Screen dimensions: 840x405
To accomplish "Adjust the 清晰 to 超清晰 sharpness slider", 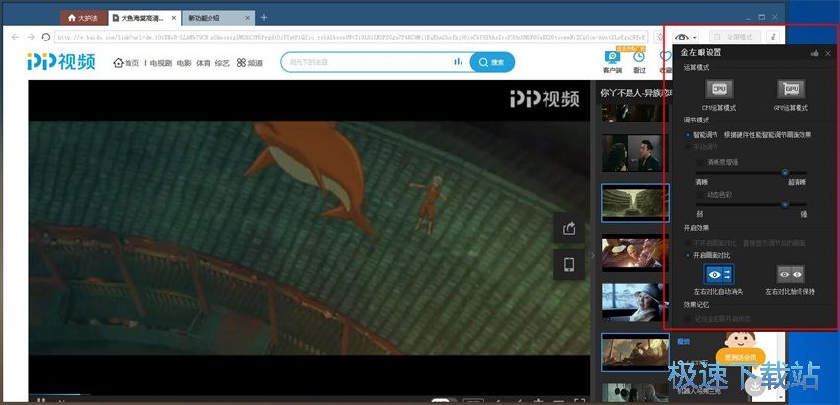I will coord(750,173).
